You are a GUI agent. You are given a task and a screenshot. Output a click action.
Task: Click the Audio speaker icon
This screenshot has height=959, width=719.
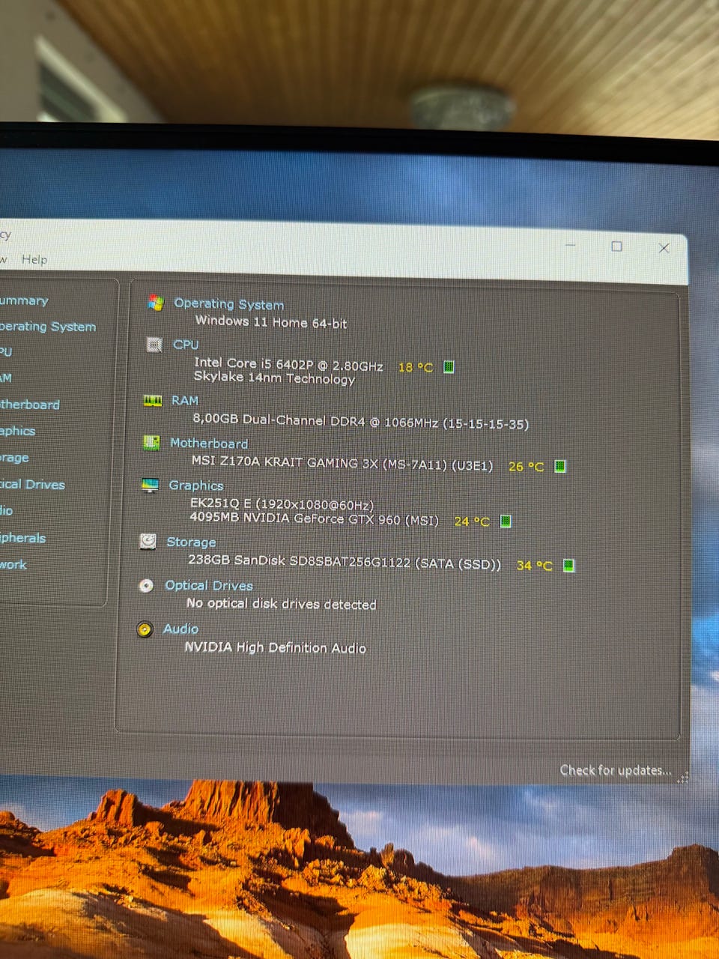[145, 629]
